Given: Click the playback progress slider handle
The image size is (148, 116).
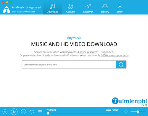Looking at the screenshot, I should tap(48, 113).
